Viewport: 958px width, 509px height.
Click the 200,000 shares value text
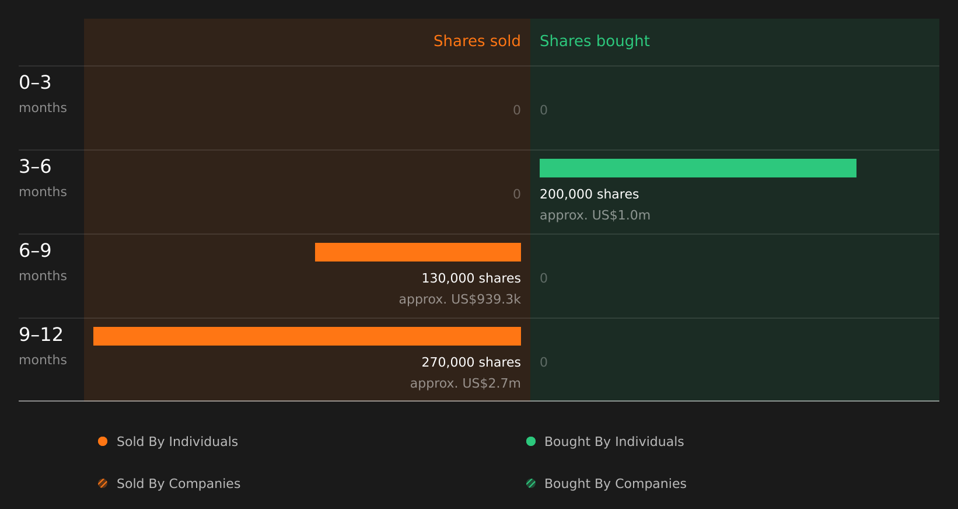[589, 194]
